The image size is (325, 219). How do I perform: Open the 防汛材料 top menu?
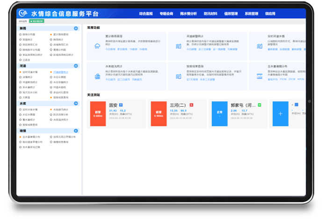210,14
